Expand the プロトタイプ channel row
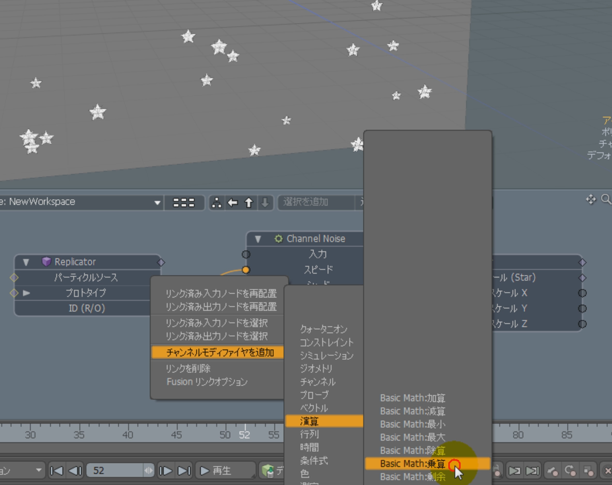The image size is (612, 485). click(26, 293)
